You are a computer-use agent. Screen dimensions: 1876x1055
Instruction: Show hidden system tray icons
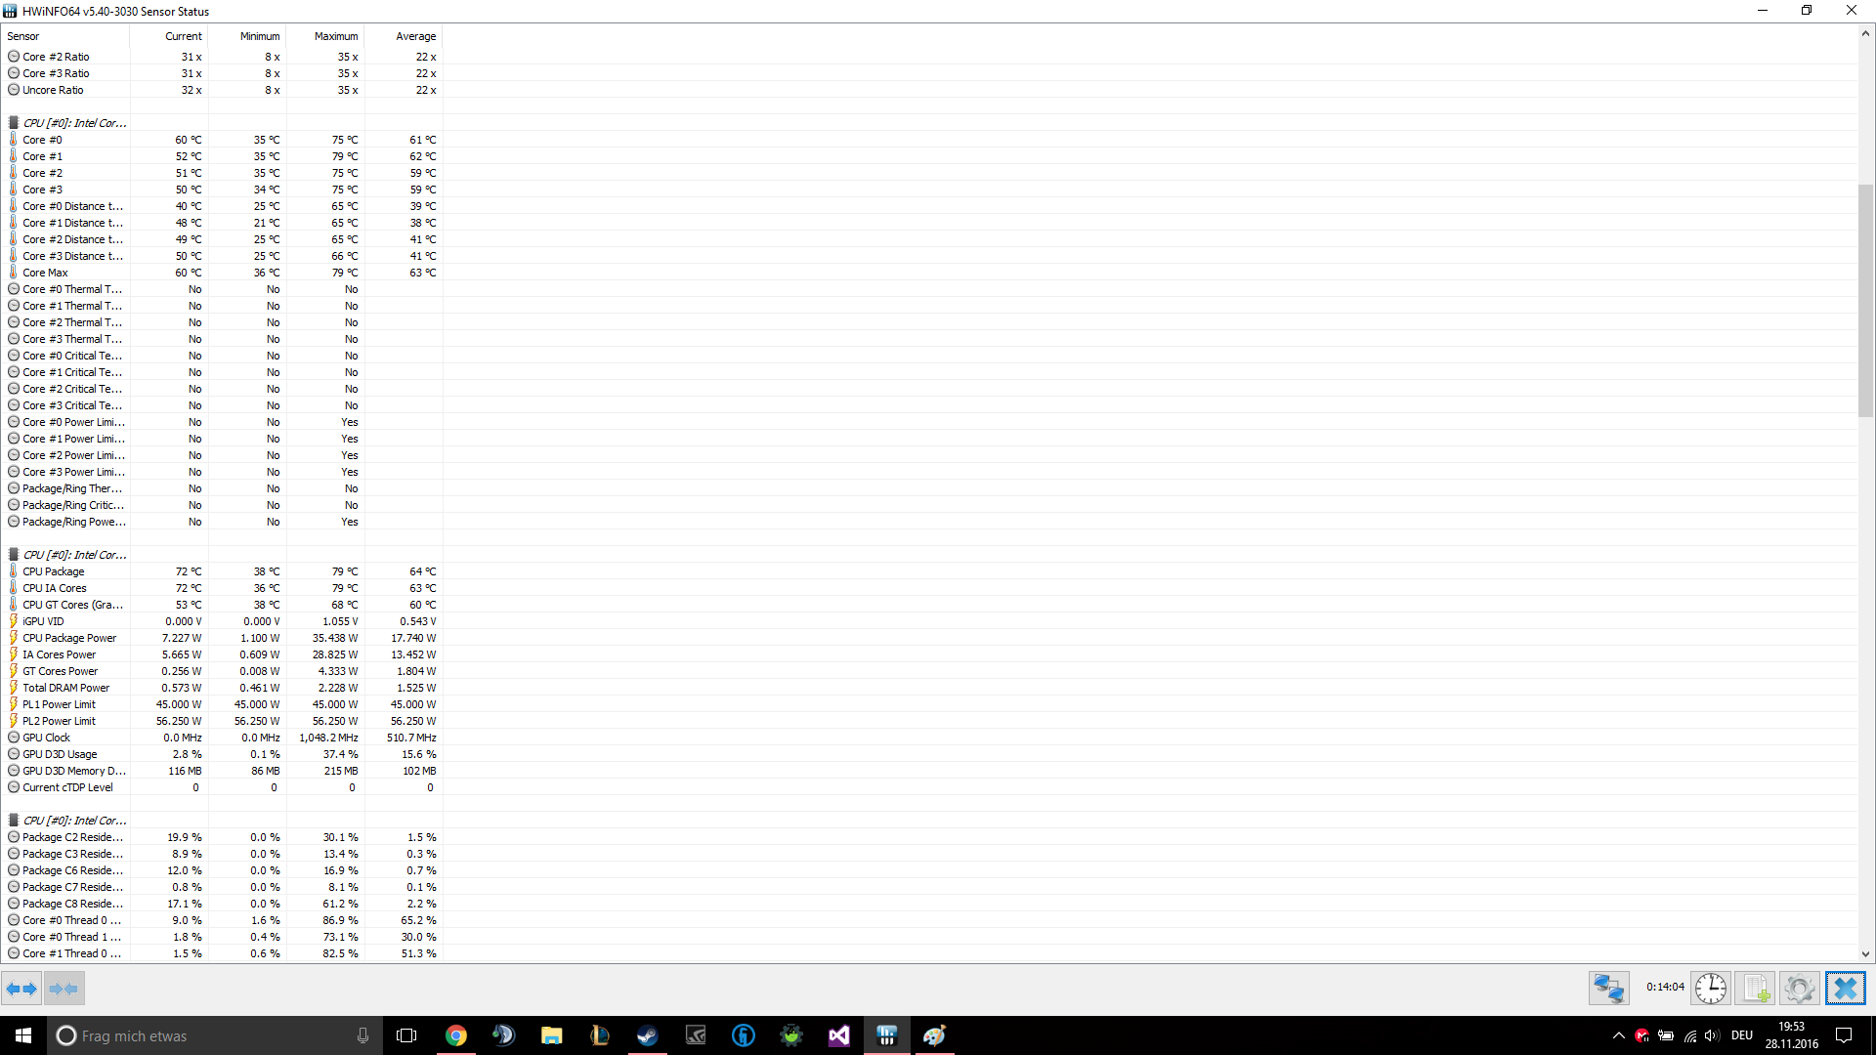pos(1618,1035)
